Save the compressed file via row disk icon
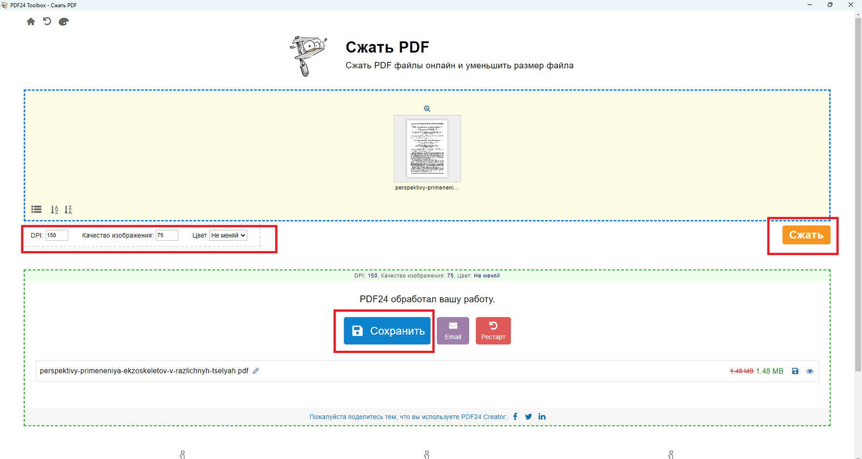862x459 pixels. point(795,371)
